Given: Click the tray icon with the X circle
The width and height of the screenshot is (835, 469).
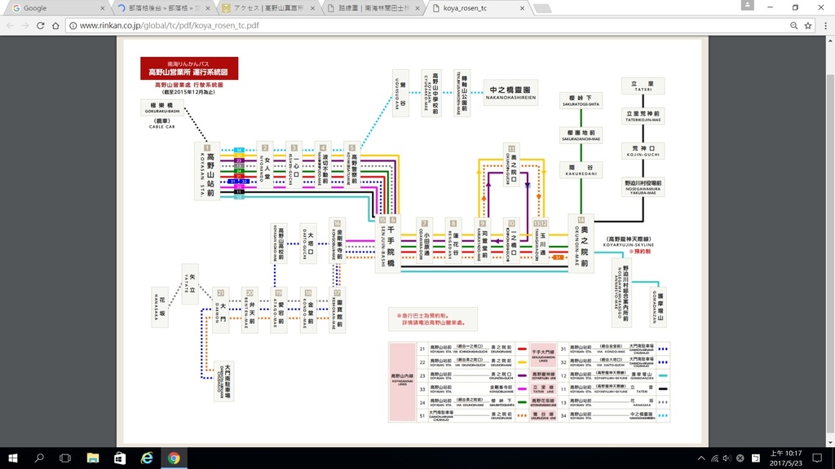Looking at the screenshot, I should (740, 458).
